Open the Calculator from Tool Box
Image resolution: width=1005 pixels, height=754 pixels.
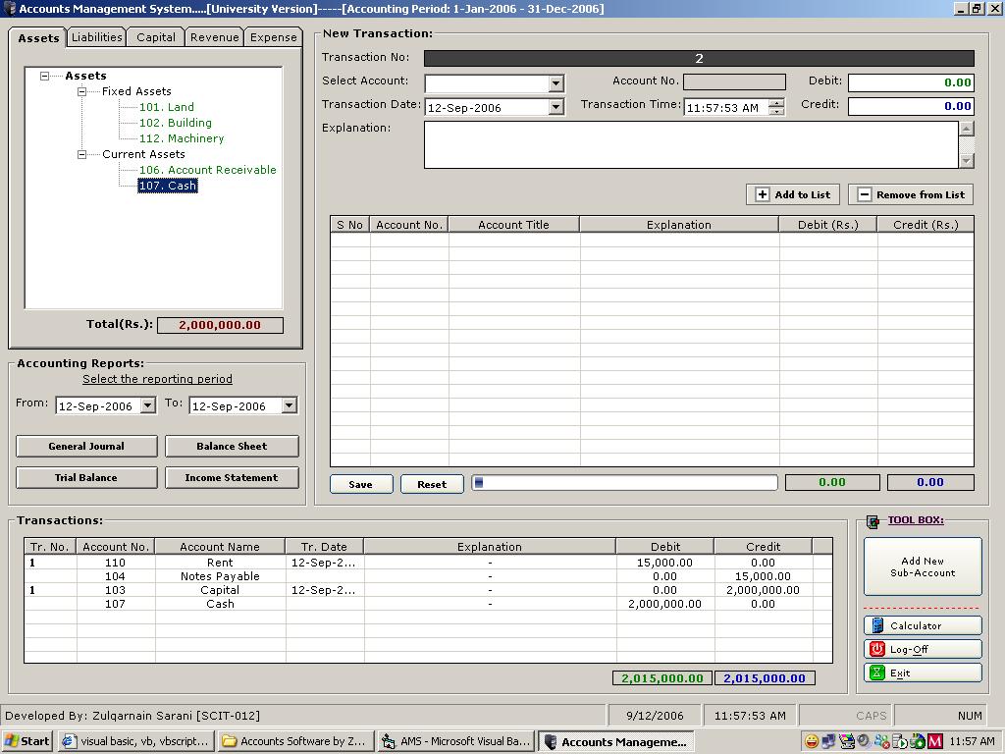coord(923,625)
